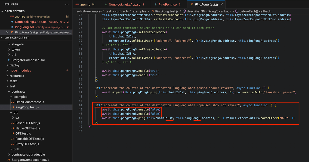Click the cube symbol icon before beforeEach()

pyautogui.click(x=237, y=11)
